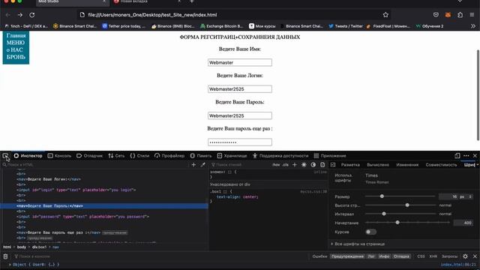Screen dimensions: 480x270
Task: Click the БРОНЬ navigation link on page
Action: coord(16,57)
